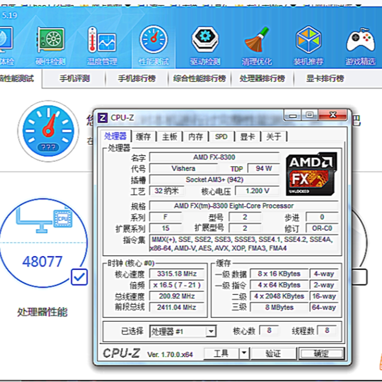Click 倍频 value x 16.5 ( 7 - 21 )
This screenshot has height=382, width=382.
[x=177, y=285]
